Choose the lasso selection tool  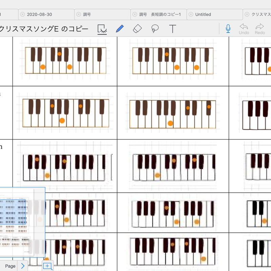[x=155, y=29]
